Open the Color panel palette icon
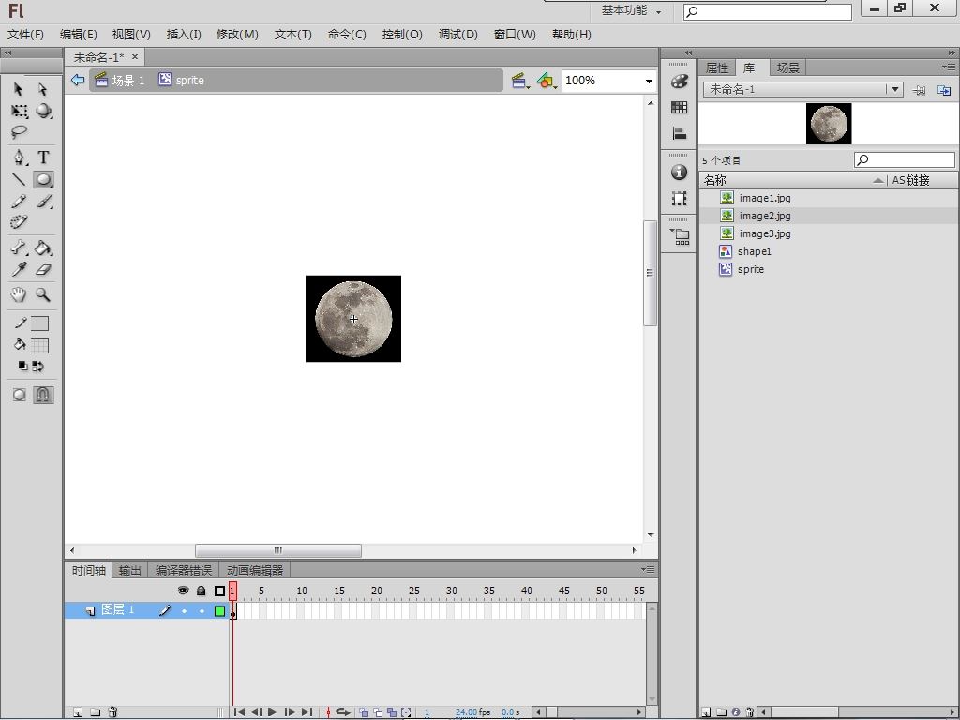 coord(680,82)
